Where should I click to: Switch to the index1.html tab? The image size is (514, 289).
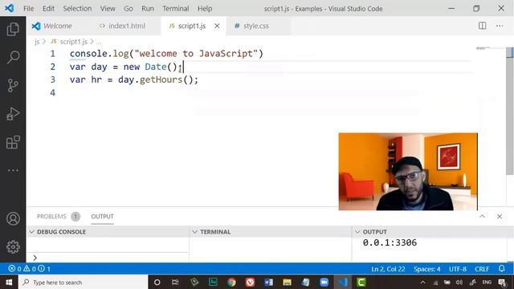127,26
